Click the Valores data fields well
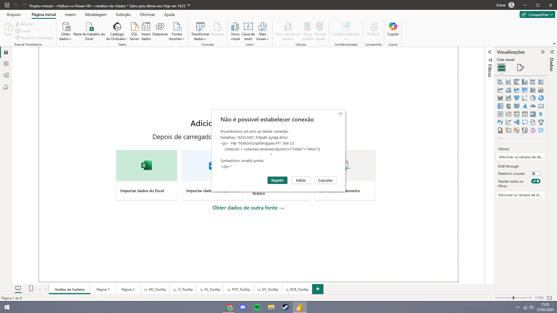 (520, 157)
